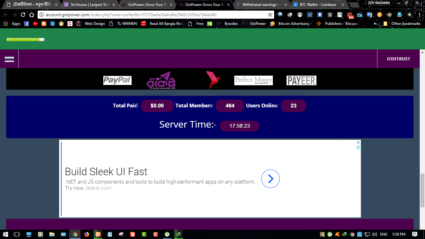Click the Perfect Money logo

[x=254, y=80]
